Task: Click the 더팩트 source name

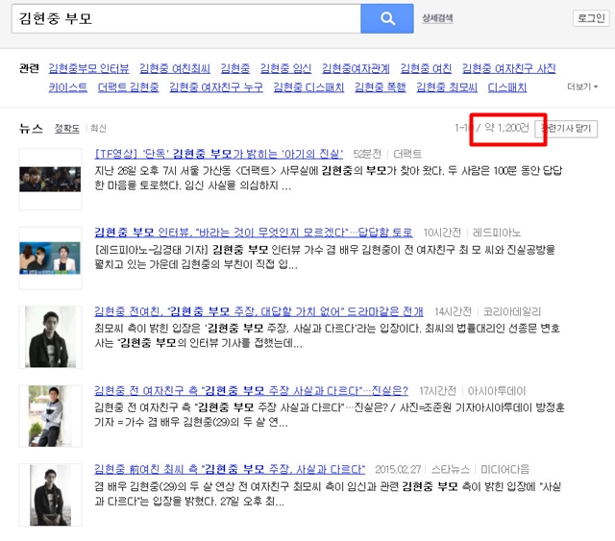Action: point(407,154)
